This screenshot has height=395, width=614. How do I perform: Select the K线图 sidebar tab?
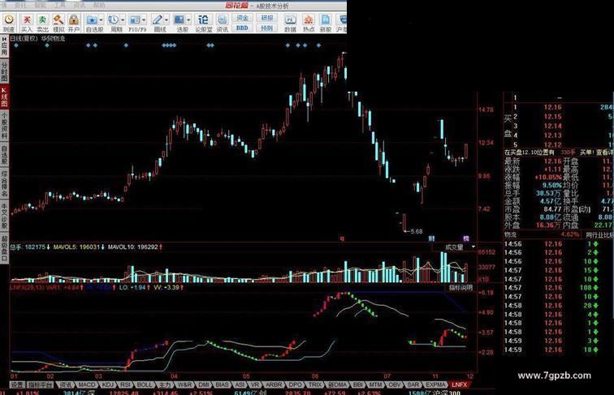4,97
